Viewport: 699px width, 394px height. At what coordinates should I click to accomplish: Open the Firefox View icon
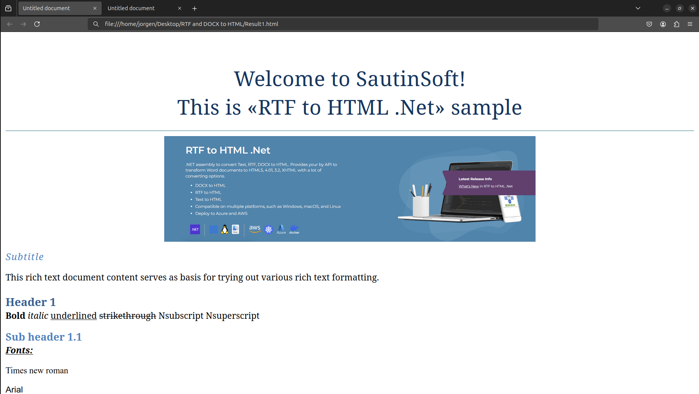[8, 8]
